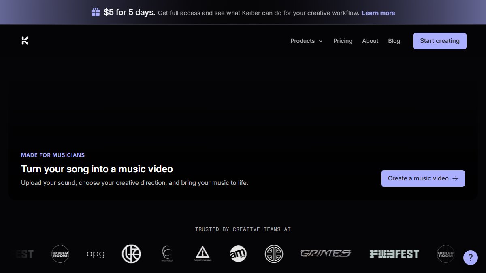Click the gift icon in the promo banner

(x=96, y=13)
